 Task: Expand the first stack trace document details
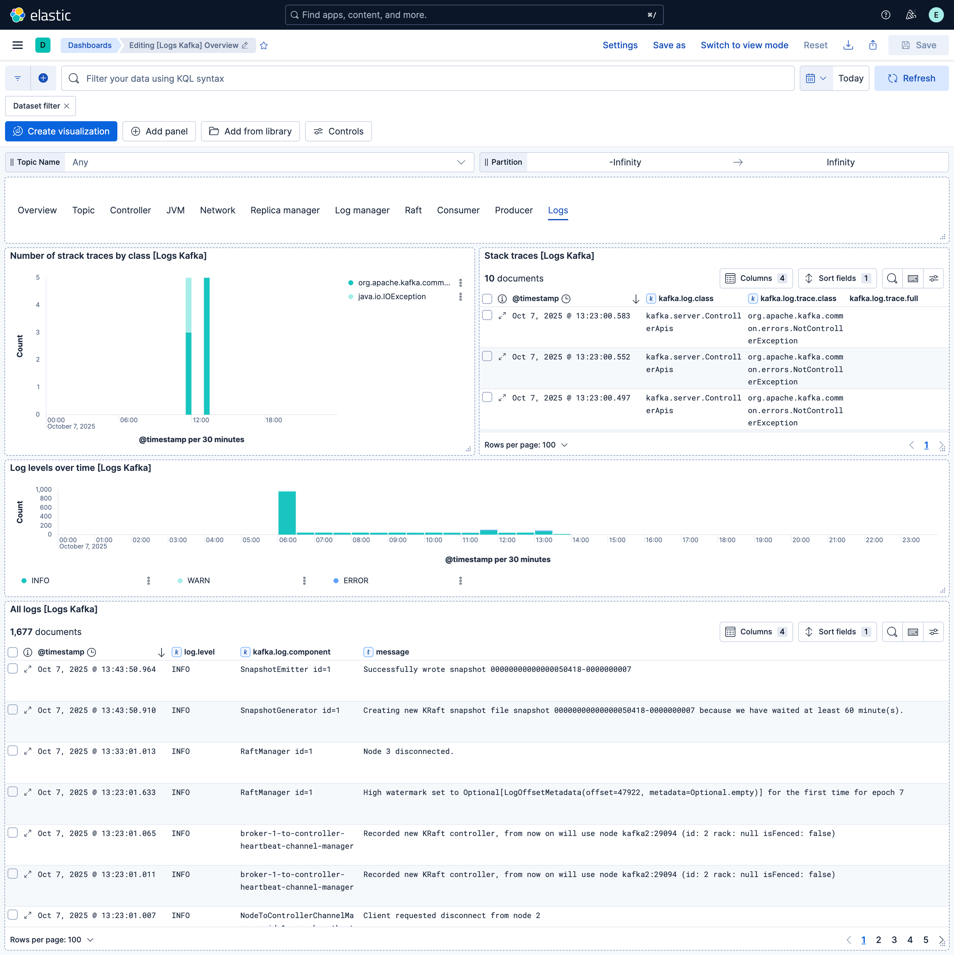coord(503,315)
